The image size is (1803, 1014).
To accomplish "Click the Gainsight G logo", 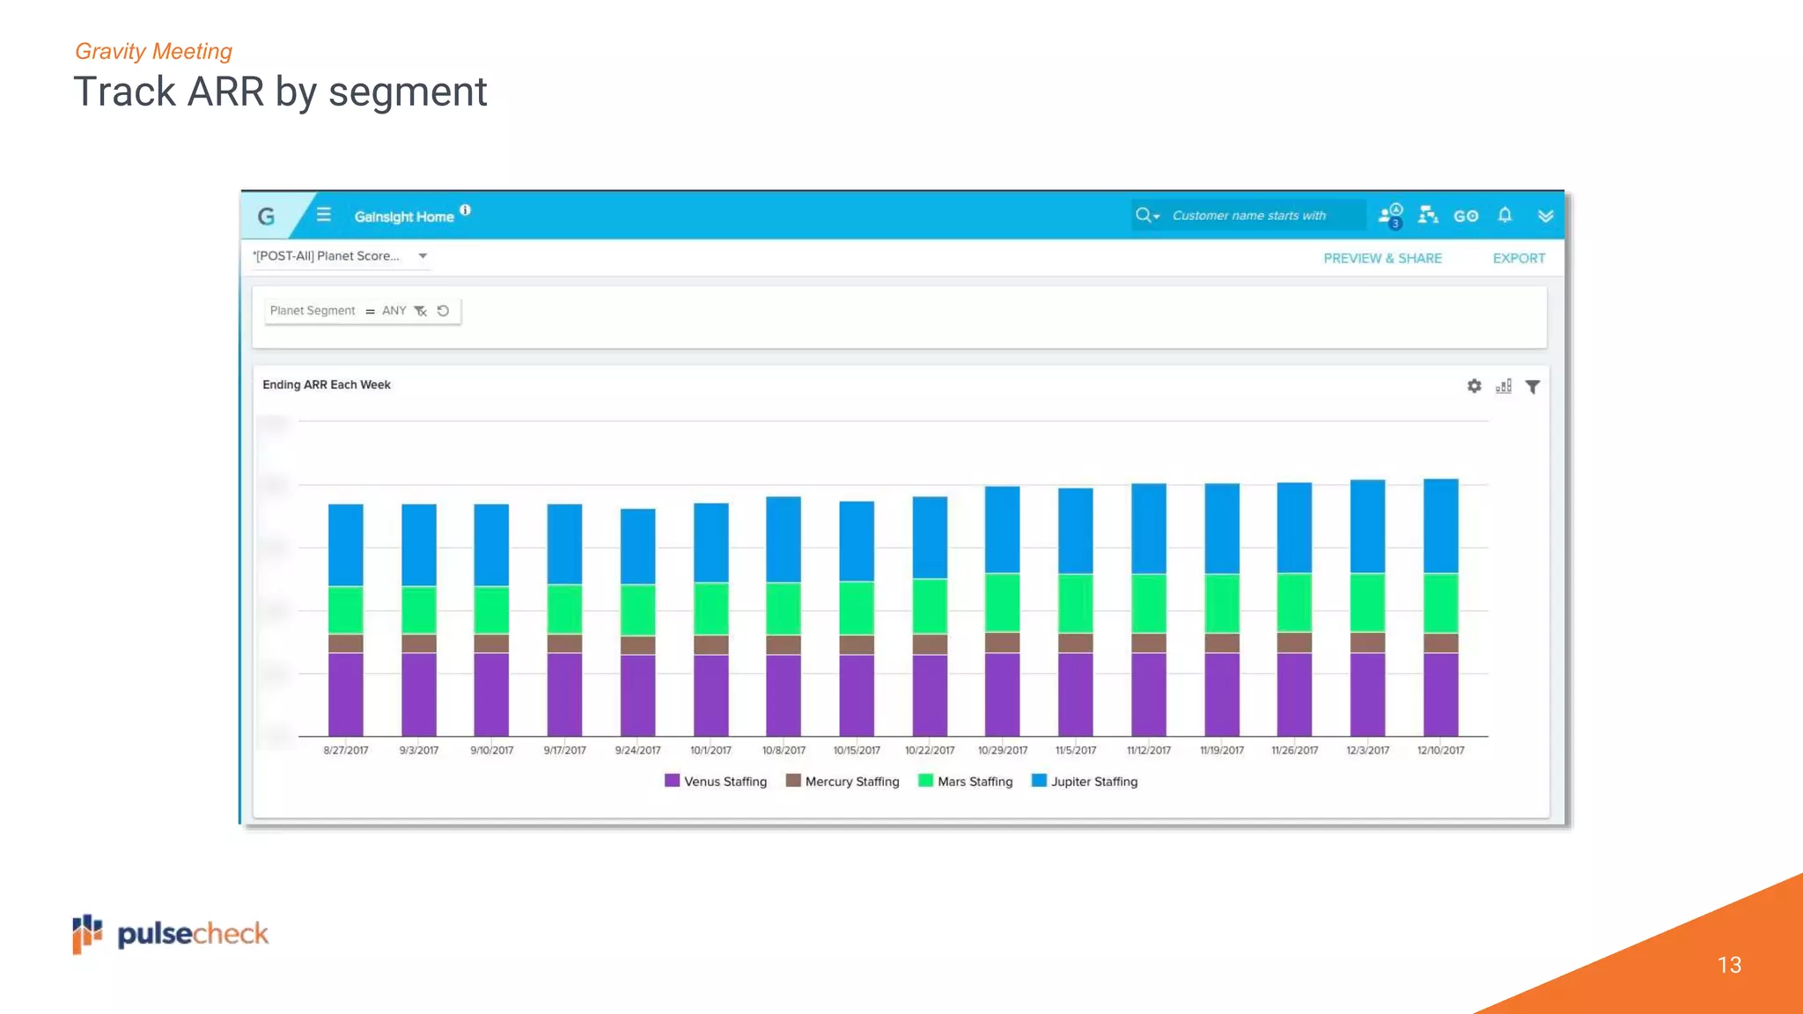I will pos(266,217).
